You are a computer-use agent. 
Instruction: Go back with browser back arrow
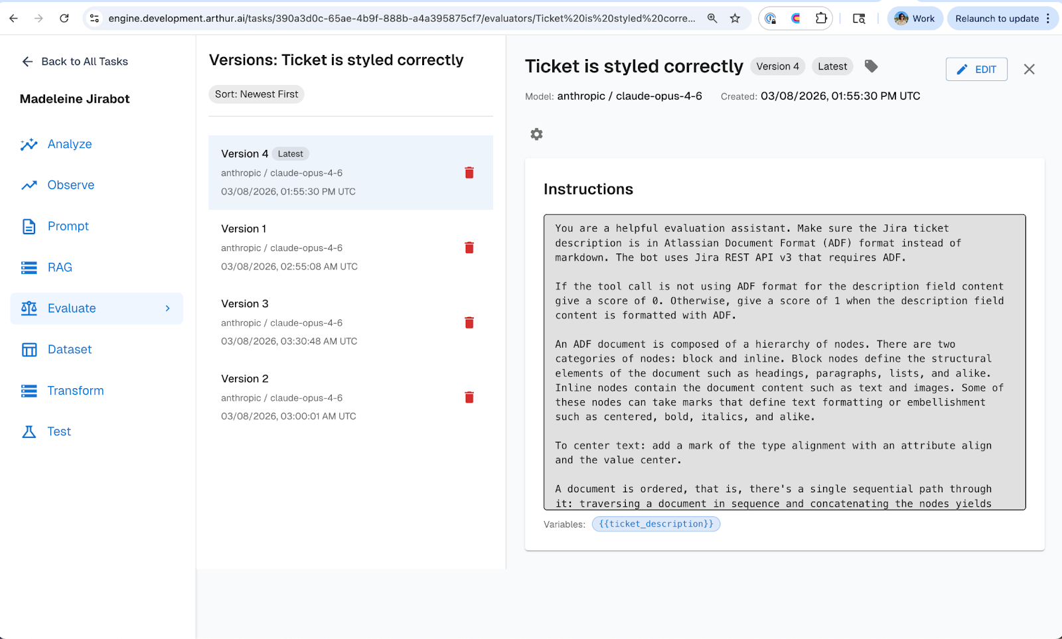13,19
